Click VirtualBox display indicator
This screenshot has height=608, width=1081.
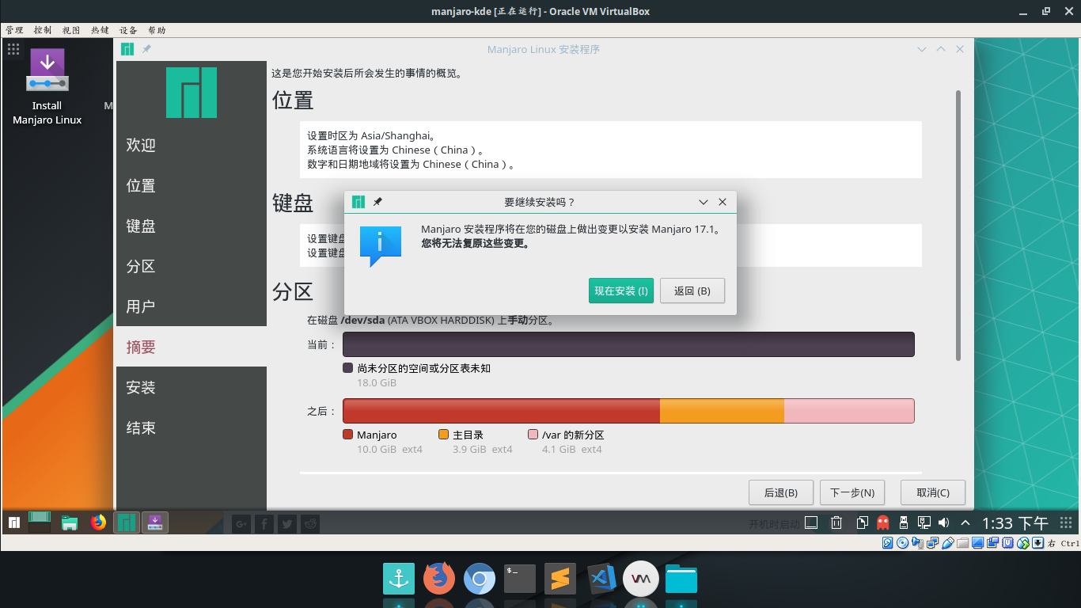(977, 542)
